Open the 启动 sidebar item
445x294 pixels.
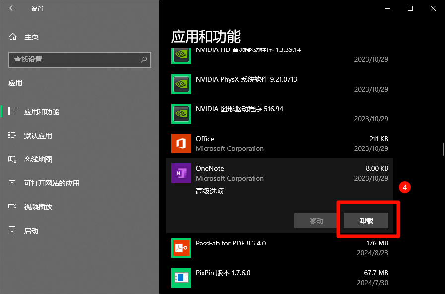pos(79,231)
